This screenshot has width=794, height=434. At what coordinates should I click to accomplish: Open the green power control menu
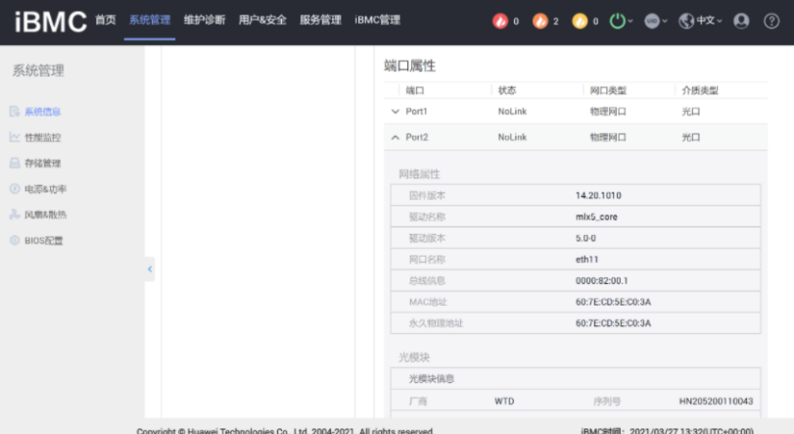coord(620,21)
